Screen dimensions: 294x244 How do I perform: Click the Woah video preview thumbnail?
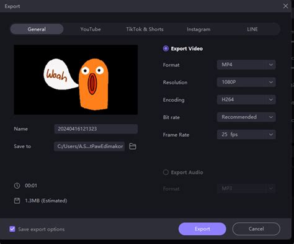[76, 79]
